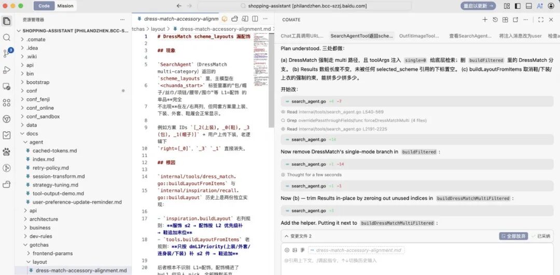The width and height of the screenshot is (560, 275).
Task: Open strategy-tuning.md in explorer
Action: click(x=55, y=185)
